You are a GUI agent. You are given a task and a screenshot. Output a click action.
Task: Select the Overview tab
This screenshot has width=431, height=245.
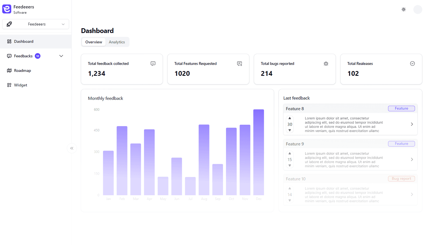94,42
